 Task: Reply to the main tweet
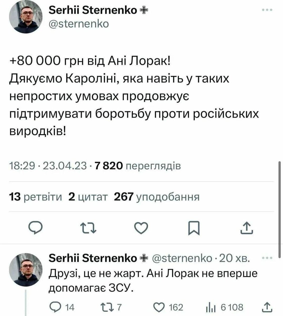(36, 228)
